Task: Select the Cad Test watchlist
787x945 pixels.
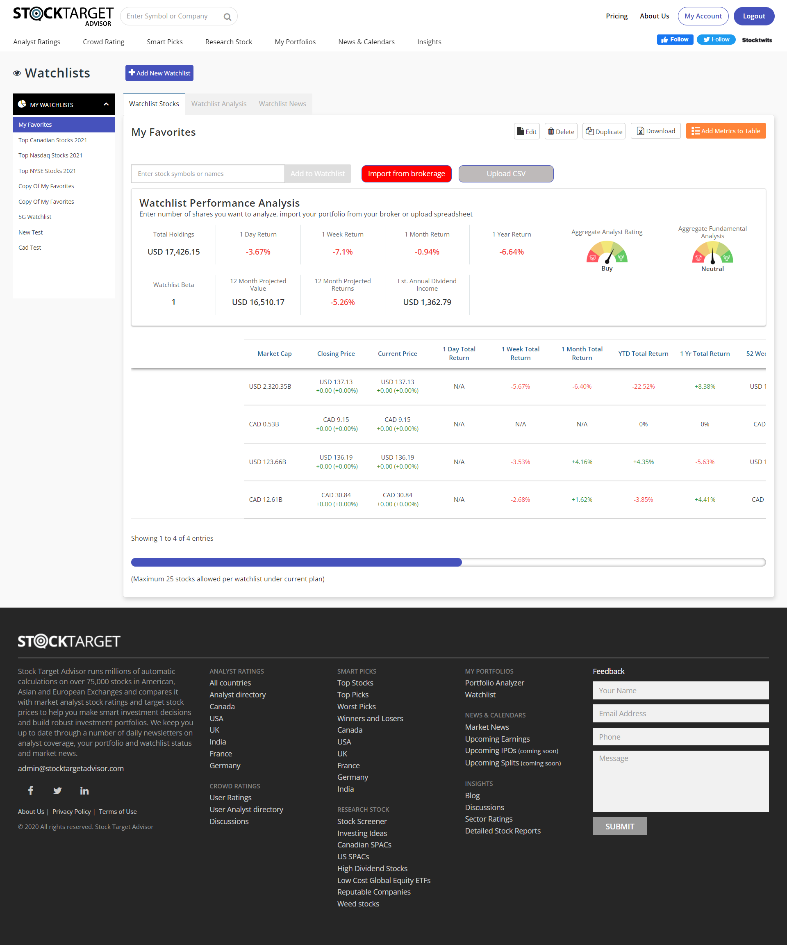Action: tap(64, 248)
